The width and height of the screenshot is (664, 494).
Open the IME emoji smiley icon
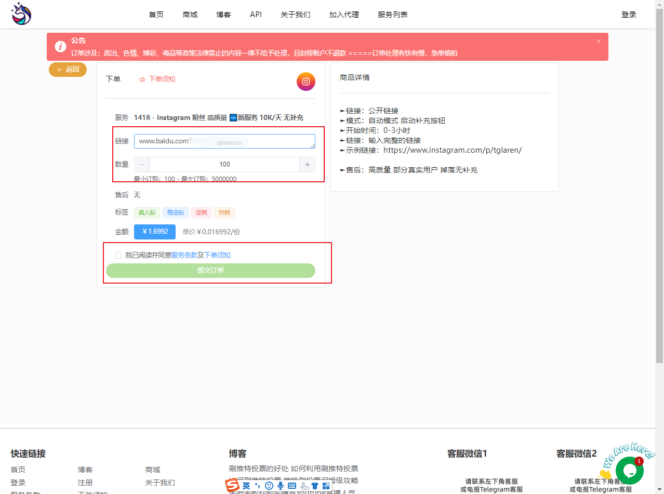[269, 485]
